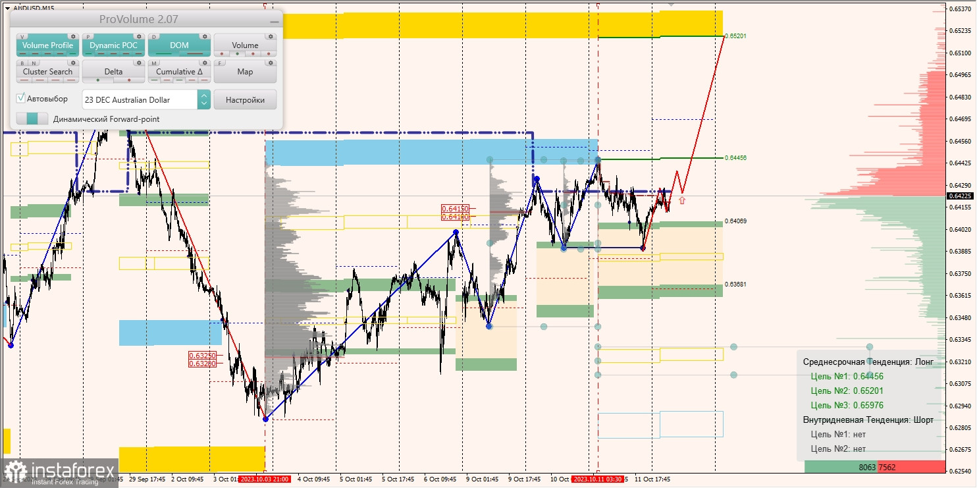977x488 pixels.
Task: Minimize the ProVolume 2.07 panel
Action: click(x=273, y=21)
